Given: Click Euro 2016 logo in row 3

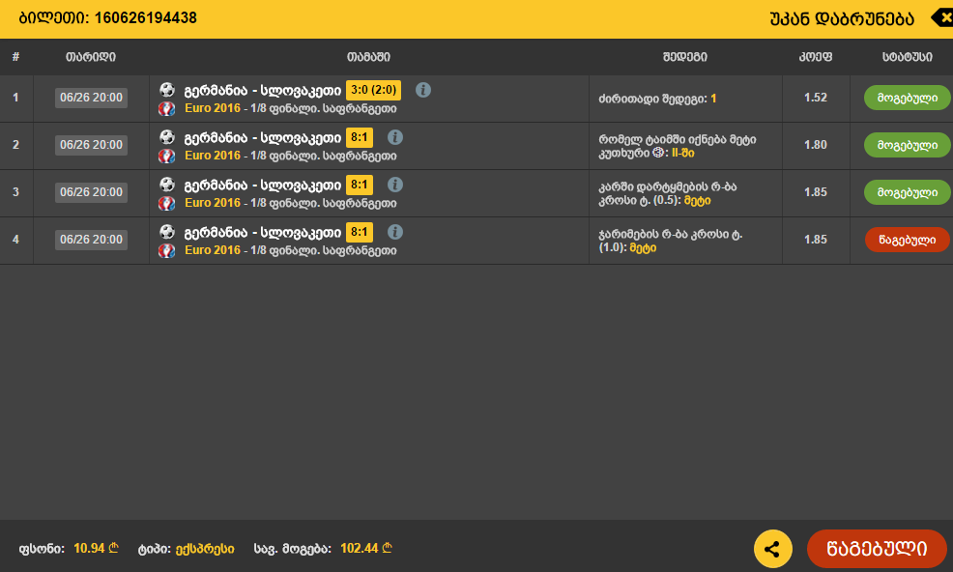Looking at the screenshot, I should 167,204.
